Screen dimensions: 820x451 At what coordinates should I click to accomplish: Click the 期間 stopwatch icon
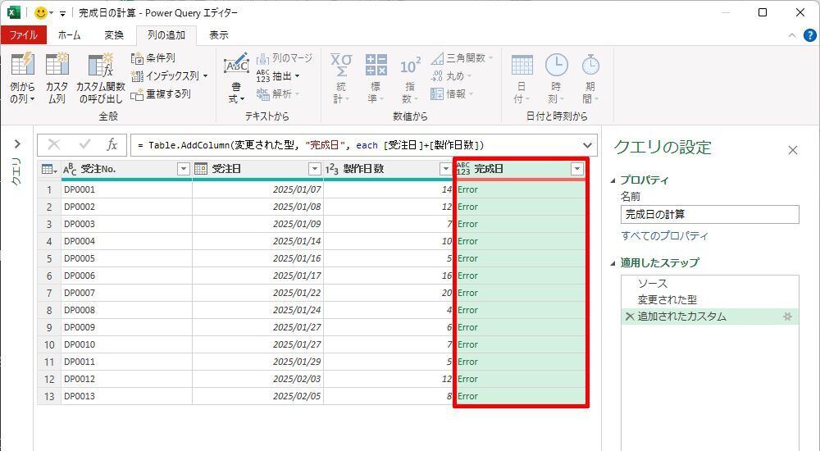[x=590, y=65]
